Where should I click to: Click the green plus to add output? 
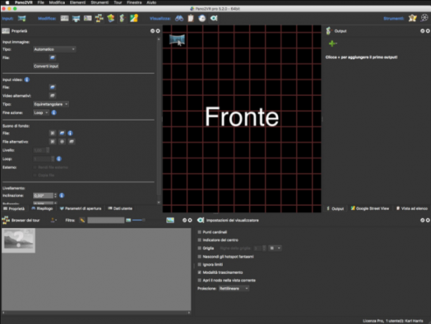click(332, 44)
